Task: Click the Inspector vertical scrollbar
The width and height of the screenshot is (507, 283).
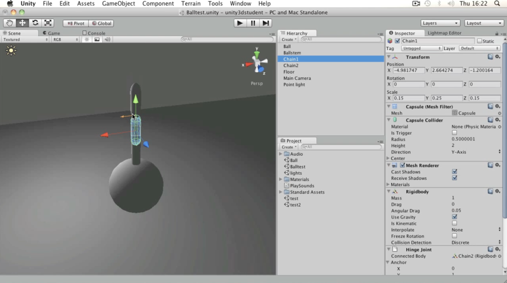Action: coord(504,129)
